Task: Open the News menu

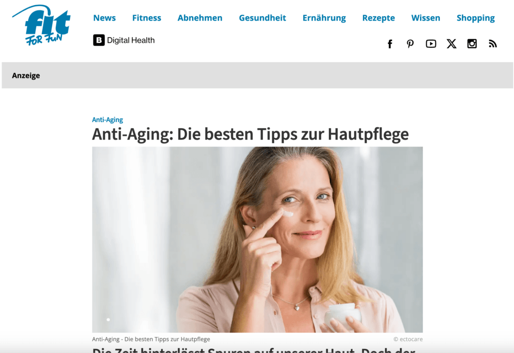Action: click(x=104, y=18)
